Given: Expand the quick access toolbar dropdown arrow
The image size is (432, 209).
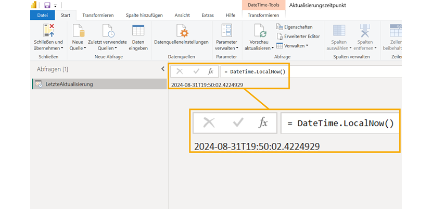Looking at the screenshot, I should point(55,6).
